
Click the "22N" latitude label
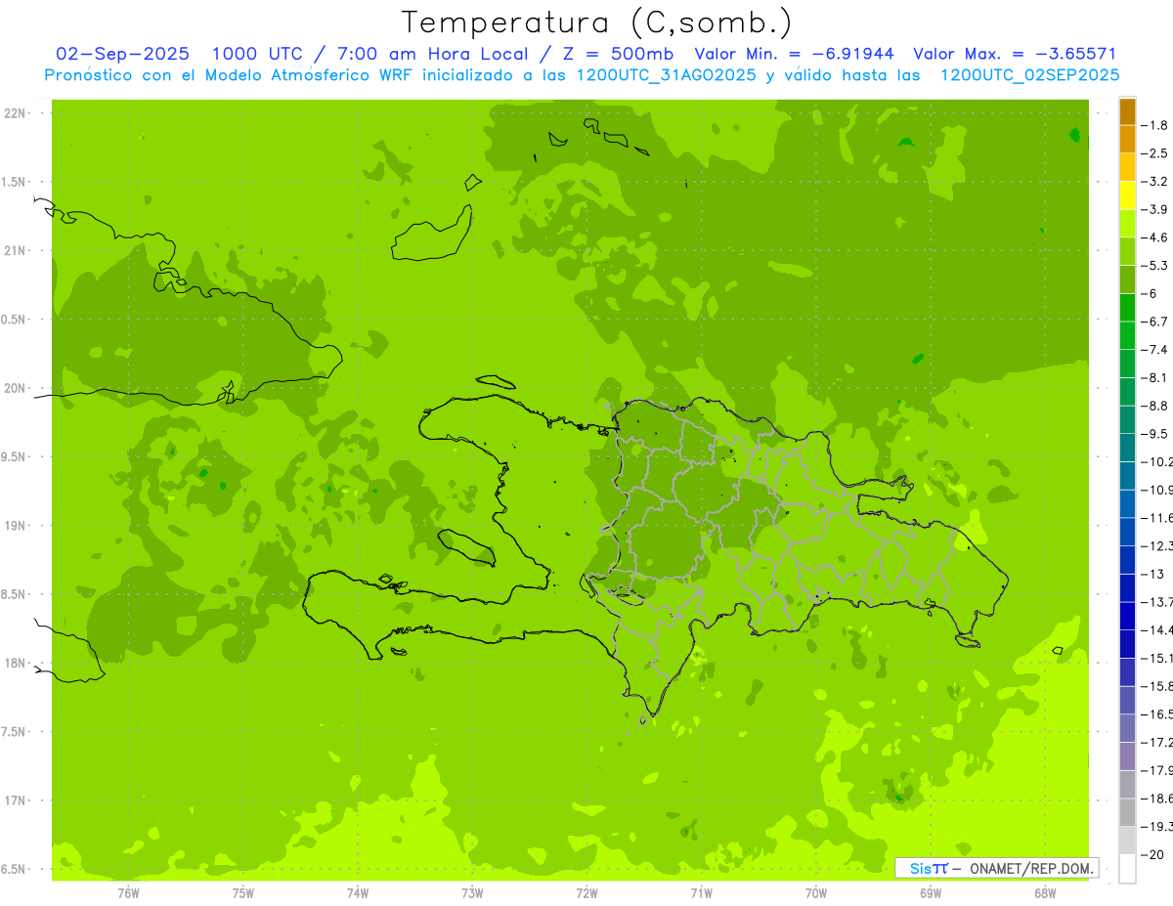[15, 113]
